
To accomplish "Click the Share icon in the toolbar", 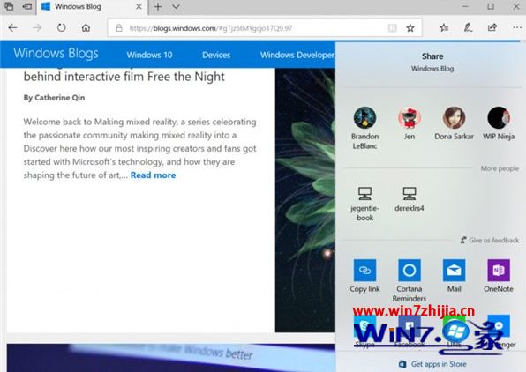I will [x=492, y=28].
